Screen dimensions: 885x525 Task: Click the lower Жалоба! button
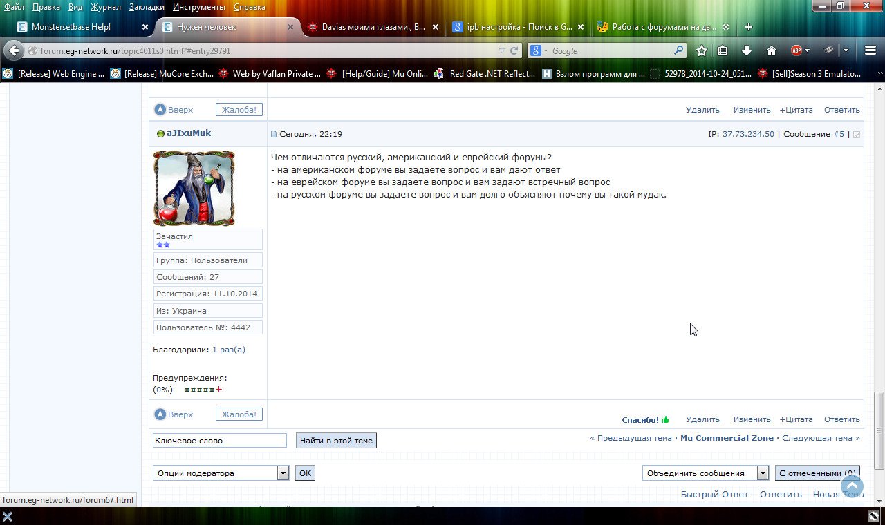point(239,414)
